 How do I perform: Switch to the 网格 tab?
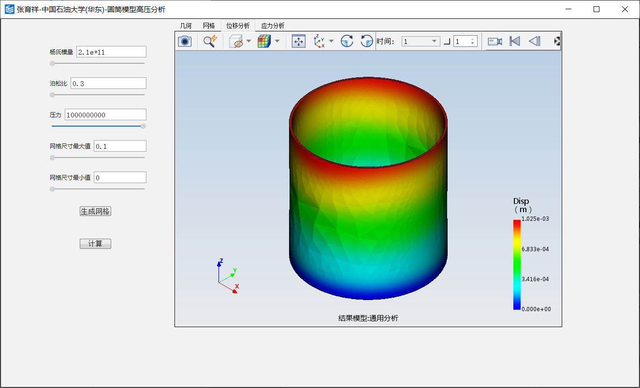pos(209,26)
